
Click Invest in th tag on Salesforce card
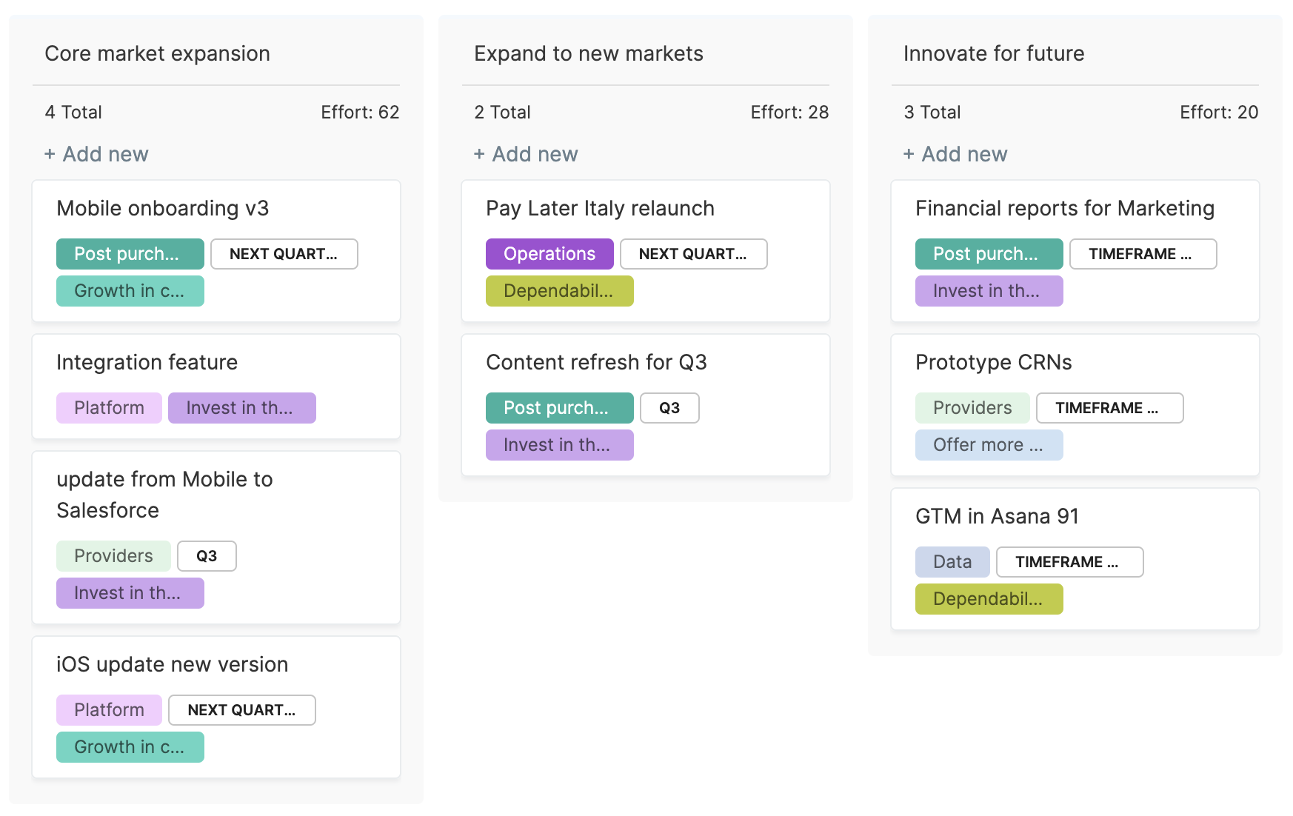click(130, 593)
